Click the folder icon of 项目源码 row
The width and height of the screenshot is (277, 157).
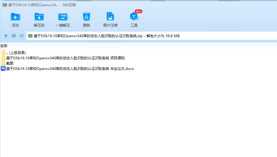point(3,58)
